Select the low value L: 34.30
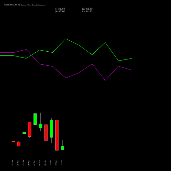 click(x=87, y=12)
